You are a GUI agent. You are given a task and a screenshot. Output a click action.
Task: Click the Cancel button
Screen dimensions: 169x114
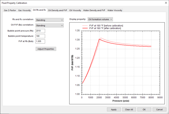(x=159, y=109)
